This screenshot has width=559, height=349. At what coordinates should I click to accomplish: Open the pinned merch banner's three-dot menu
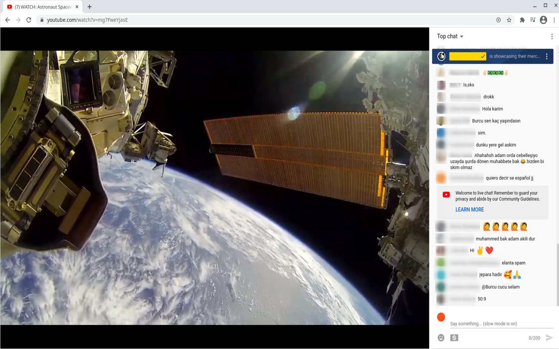[546, 56]
